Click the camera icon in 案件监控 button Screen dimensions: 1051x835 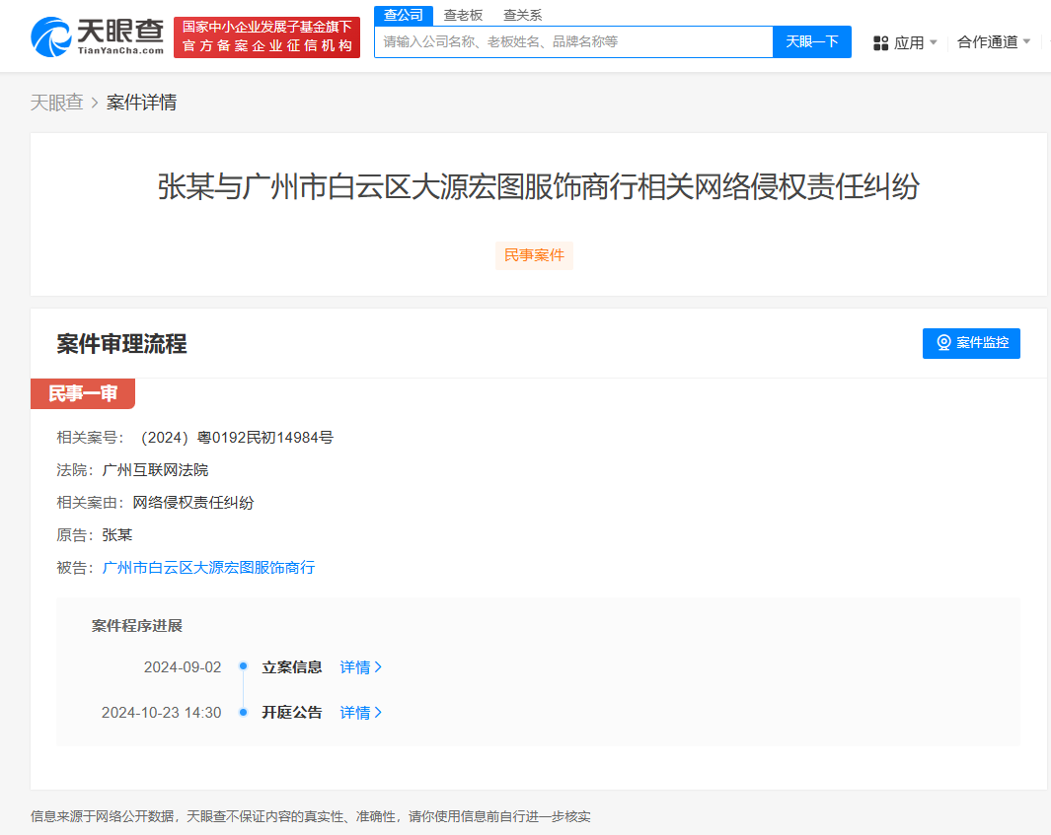(943, 343)
